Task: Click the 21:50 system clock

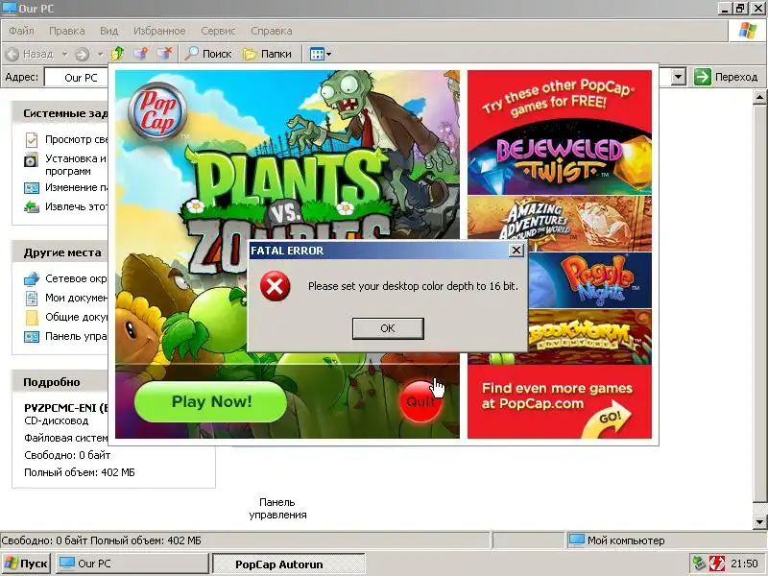Action: tap(744, 564)
